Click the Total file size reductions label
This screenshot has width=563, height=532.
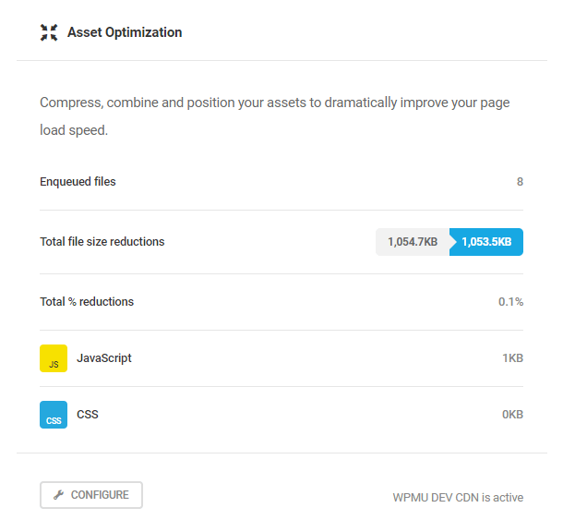click(x=102, y=241)
